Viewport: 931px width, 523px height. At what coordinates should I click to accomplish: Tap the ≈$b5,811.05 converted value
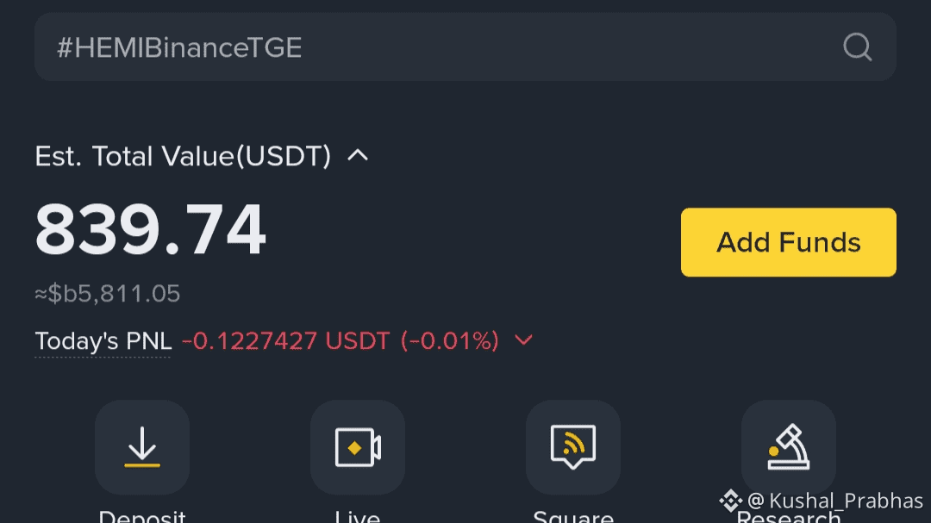pos(108,293)
